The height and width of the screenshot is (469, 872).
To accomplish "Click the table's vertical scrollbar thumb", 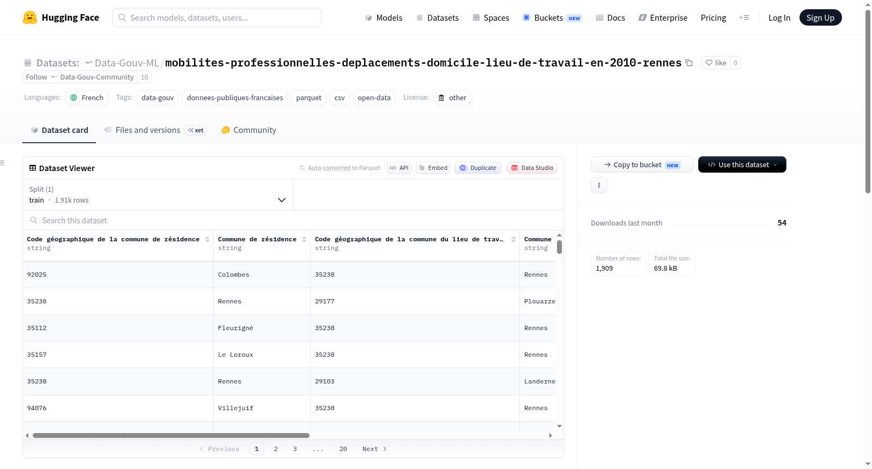I will tap(559, 247).
